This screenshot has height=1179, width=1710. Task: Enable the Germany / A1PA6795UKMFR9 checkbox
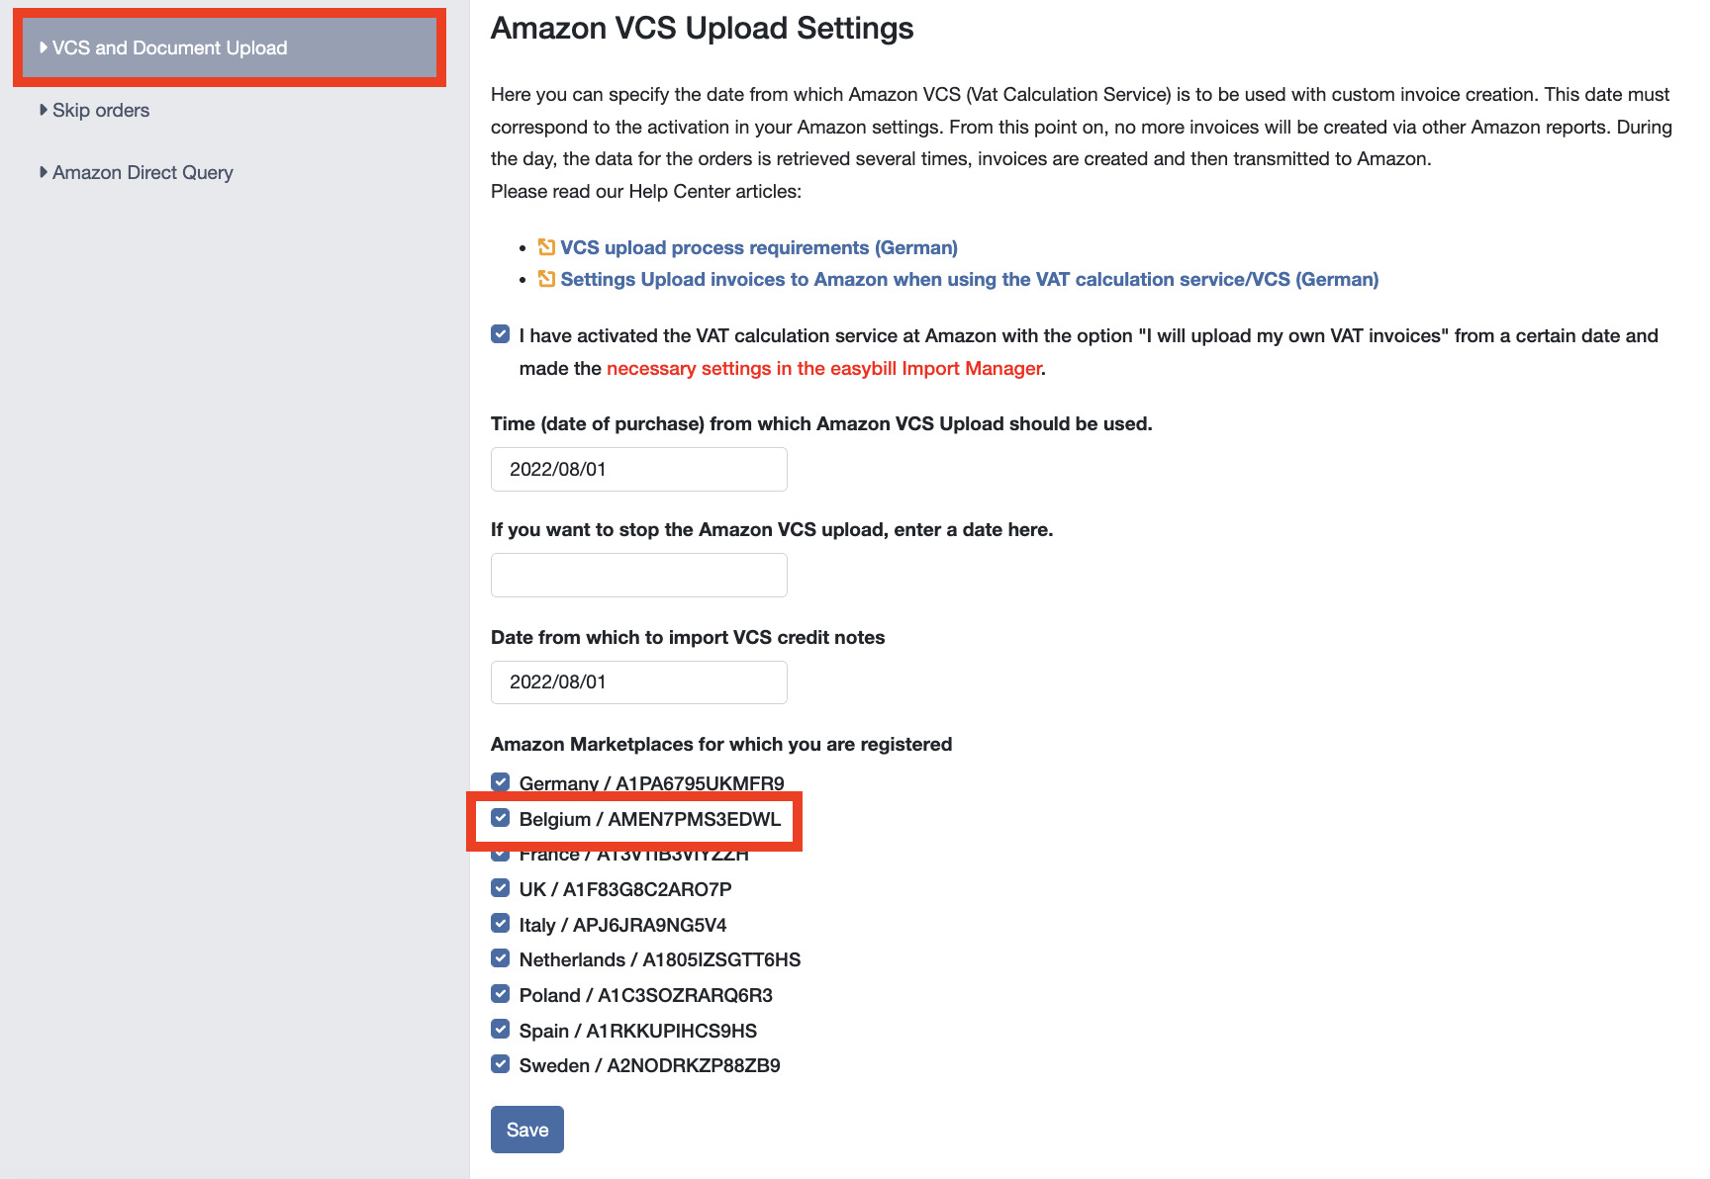pos(500,781)
